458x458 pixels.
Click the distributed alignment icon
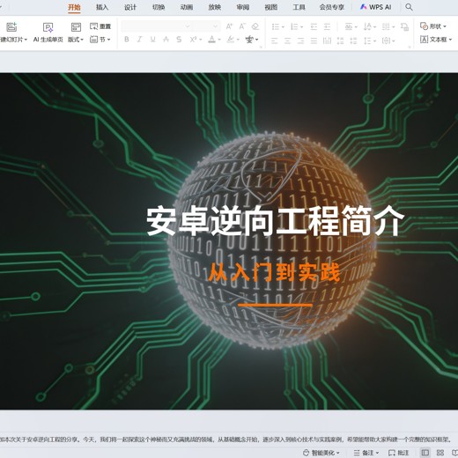pyautogui.click(x=327, y=41)
